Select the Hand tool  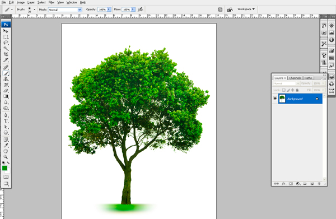pyautogui.click(x=6, y=151)
